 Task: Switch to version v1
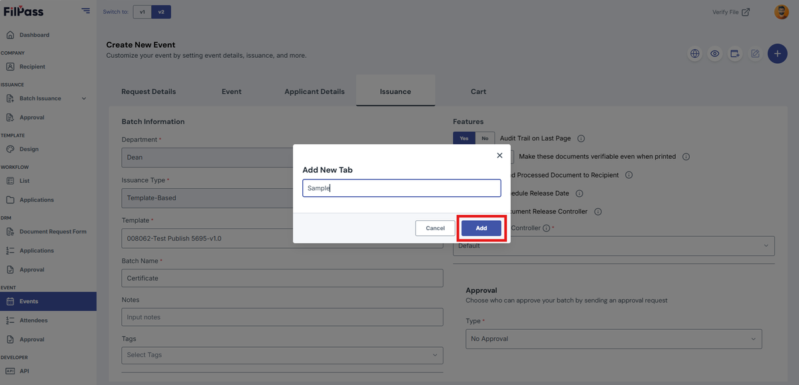click(142, 12)
